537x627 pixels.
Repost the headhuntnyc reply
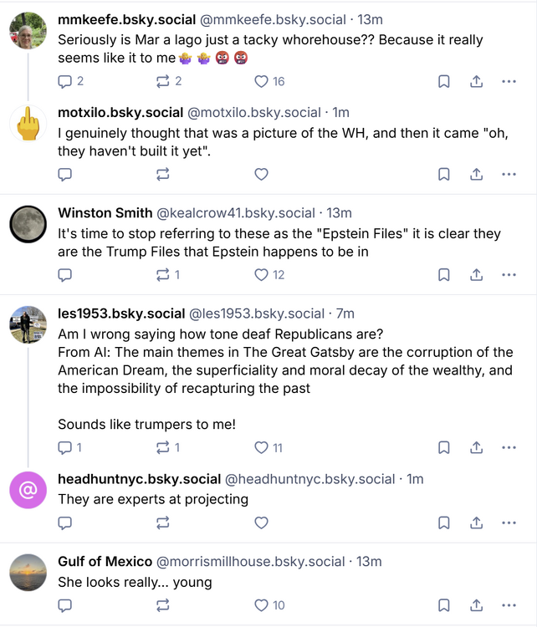(x=163, y=522)
